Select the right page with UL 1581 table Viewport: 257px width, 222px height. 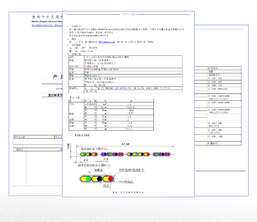point(221,108)
